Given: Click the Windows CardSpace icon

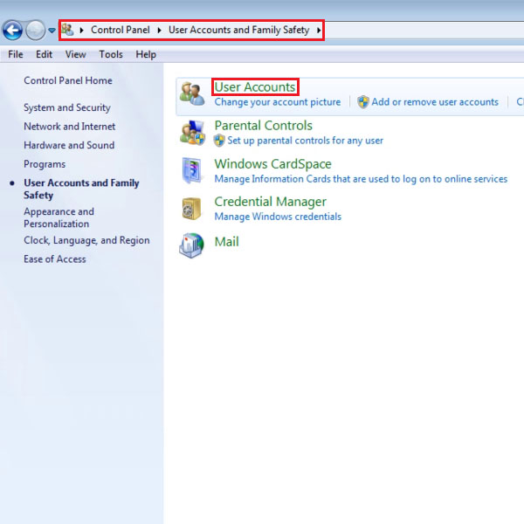Looking at the screenshot, I should [x=192, y=170].
